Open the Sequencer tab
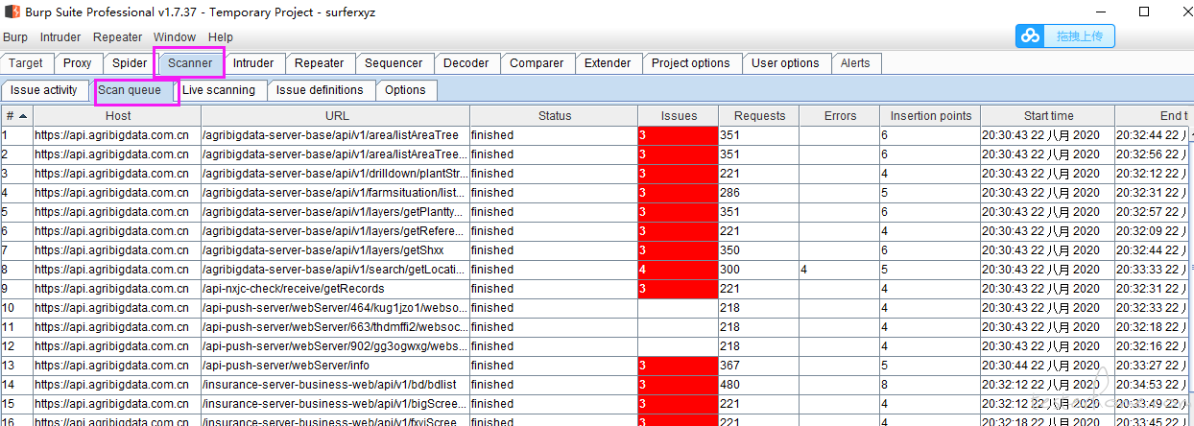The height and width of the screenshot is (426, 1194). (394, 63)
